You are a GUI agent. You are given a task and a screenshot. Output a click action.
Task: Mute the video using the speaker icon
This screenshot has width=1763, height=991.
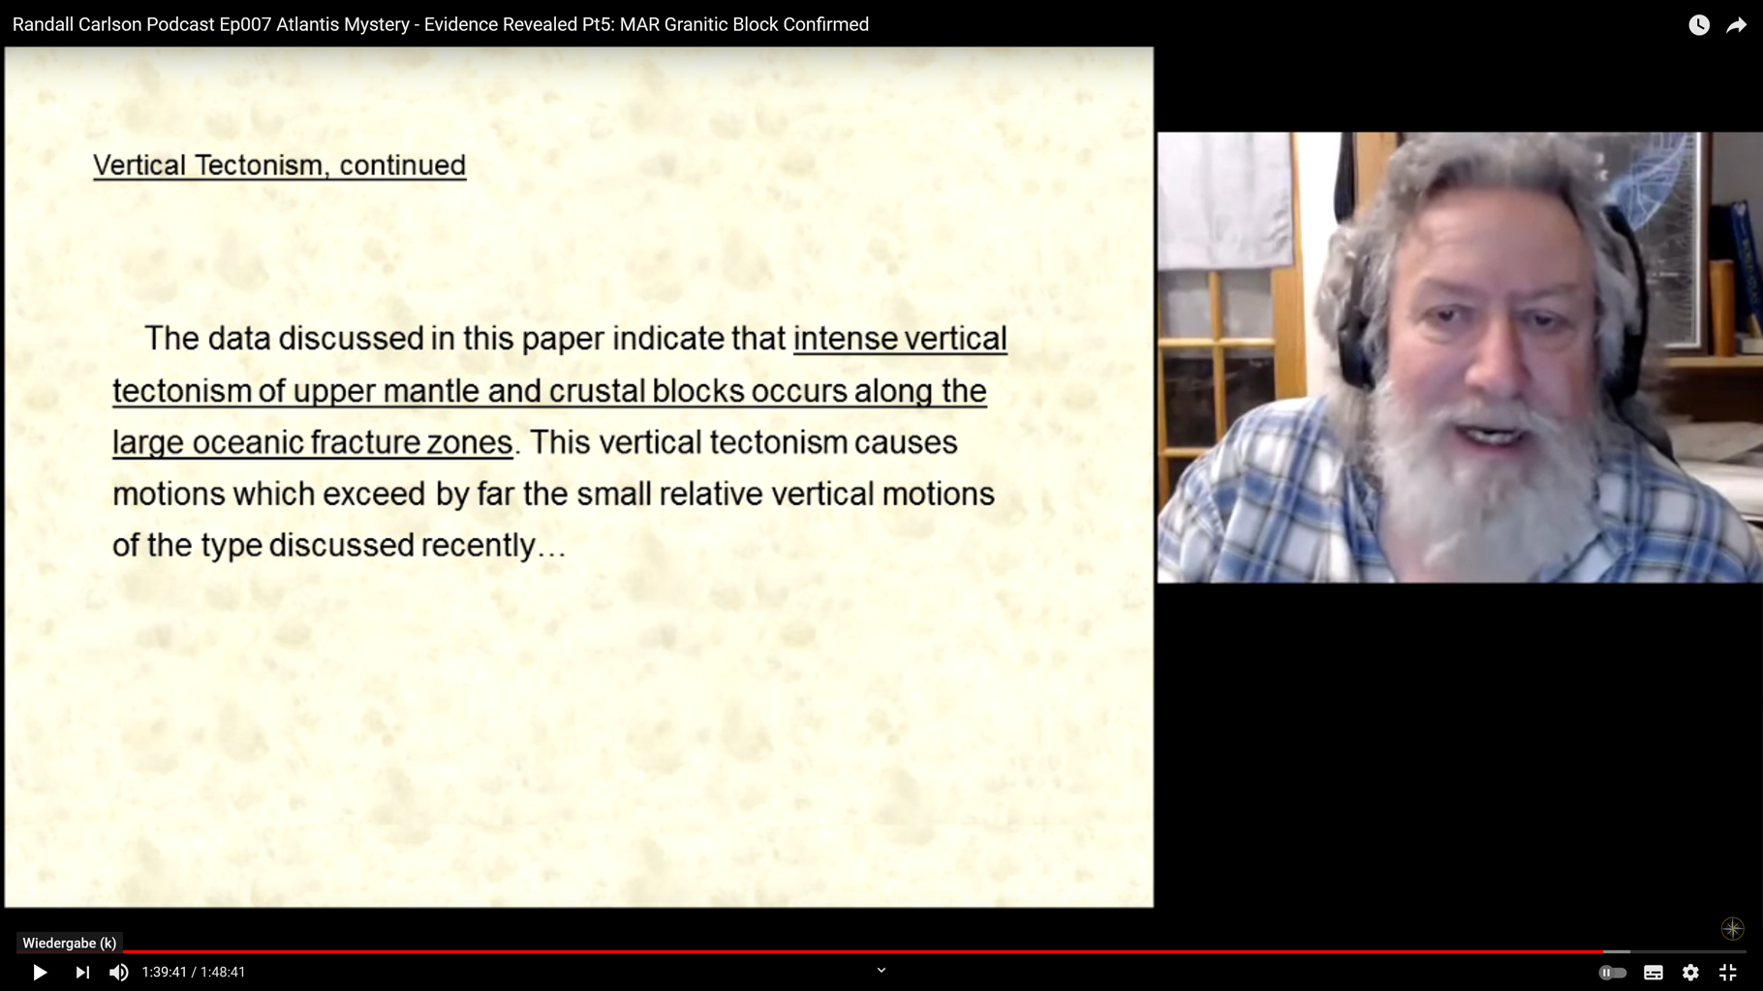click(119, 973)
